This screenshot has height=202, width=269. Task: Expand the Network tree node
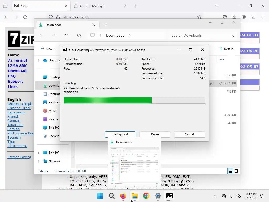[x=39, y=161]
